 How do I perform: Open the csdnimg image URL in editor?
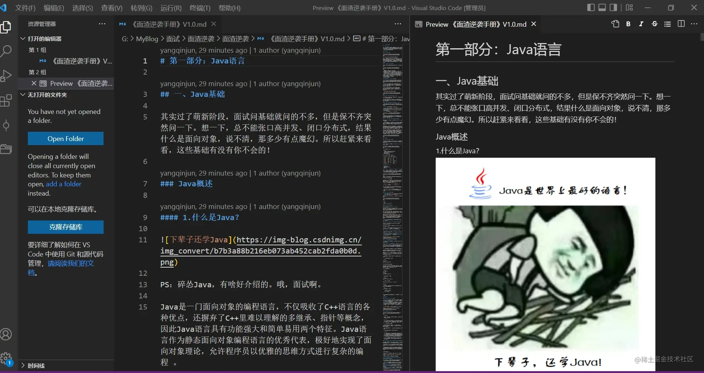click(x=261, y=251)
